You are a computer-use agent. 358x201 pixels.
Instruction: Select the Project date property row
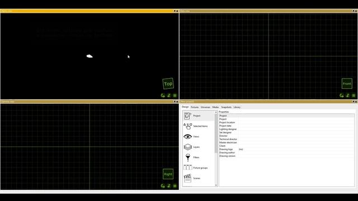286,126
